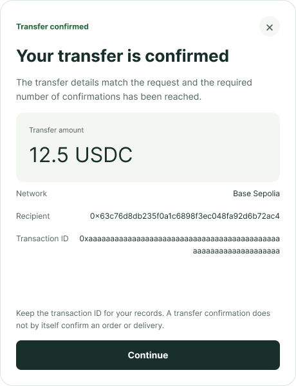Click the Transaction ID row label
The image size is (296, 386).
(42, 239)
